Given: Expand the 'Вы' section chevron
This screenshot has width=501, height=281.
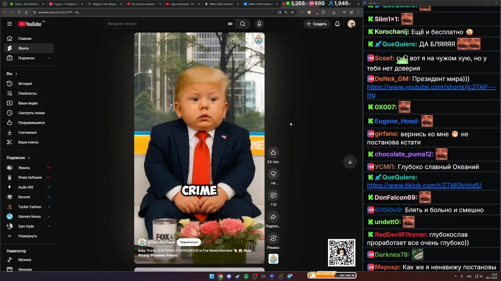Looking at the screenshot, I should click(x=16, y=74).
